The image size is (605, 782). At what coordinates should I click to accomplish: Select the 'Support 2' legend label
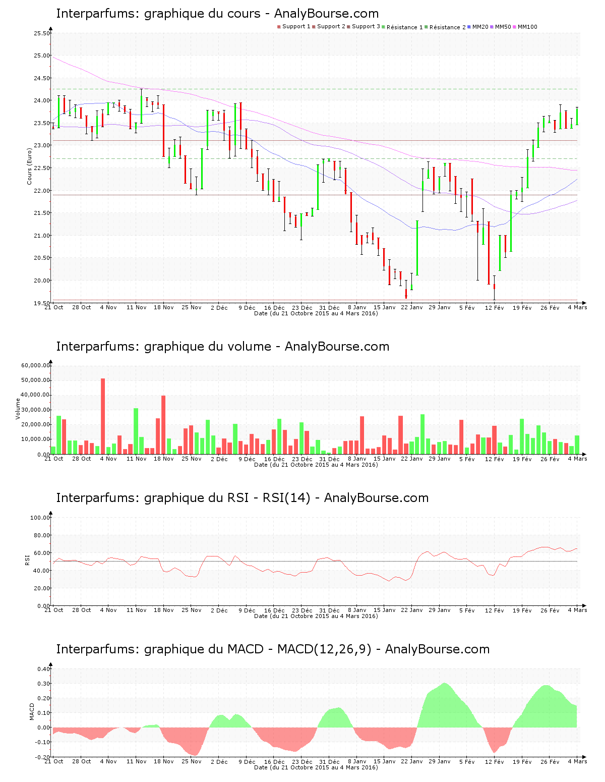tap(331, 27)
